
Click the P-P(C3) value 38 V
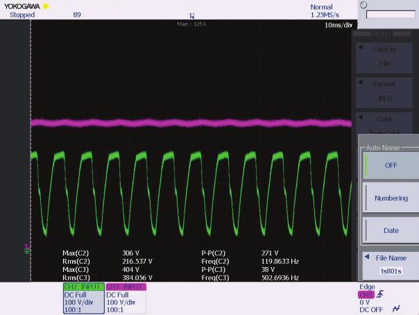click(268, 270)
